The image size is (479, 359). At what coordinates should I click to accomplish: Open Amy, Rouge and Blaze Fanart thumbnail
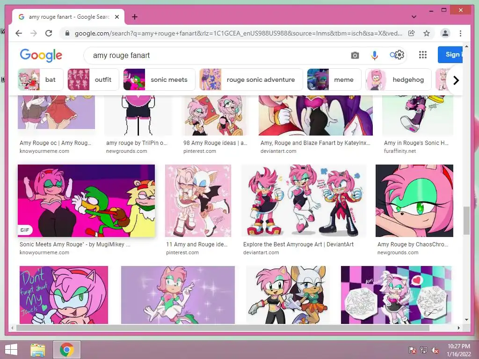(316, 115)
